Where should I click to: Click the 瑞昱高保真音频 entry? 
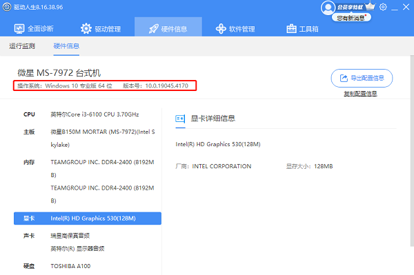pyautogui.click(x=70, y=236)
